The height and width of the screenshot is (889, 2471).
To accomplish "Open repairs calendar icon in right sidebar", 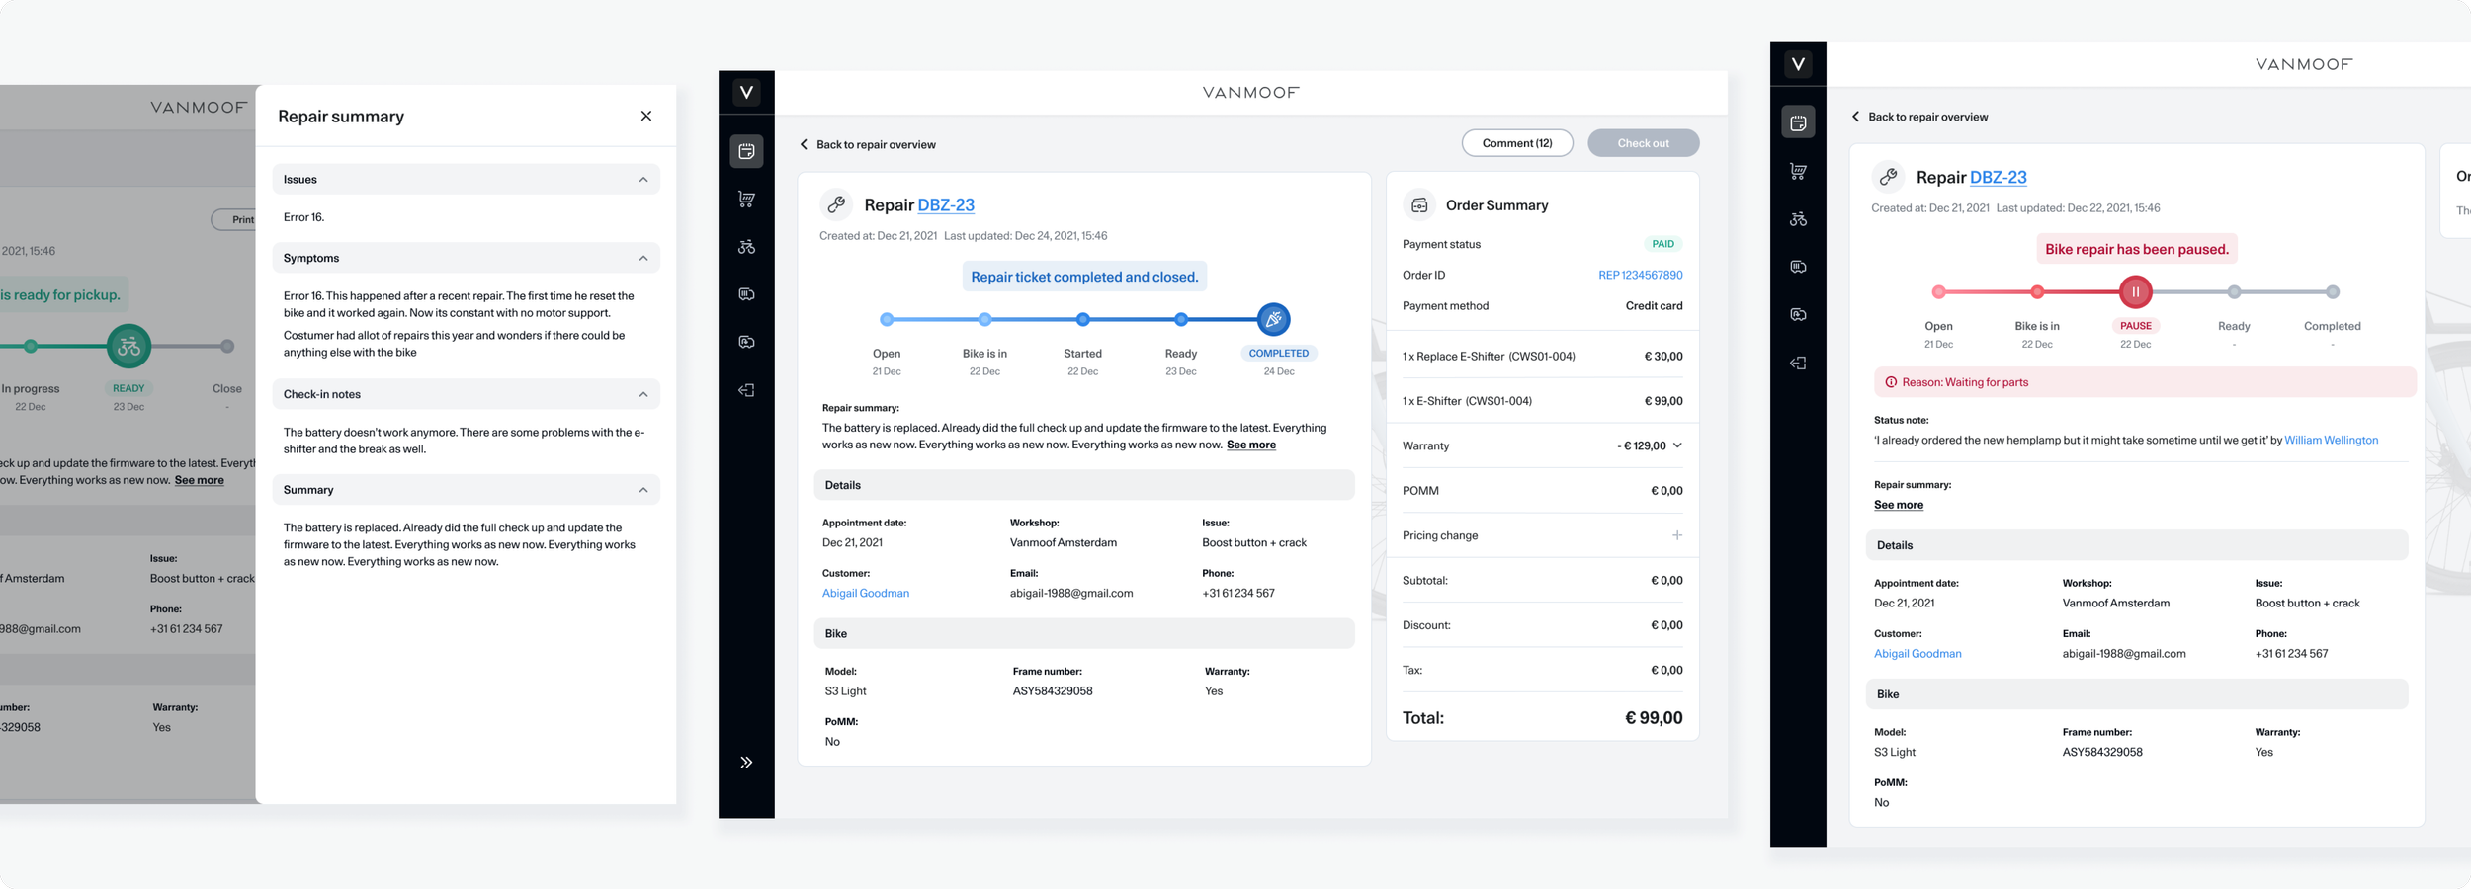I will (1798, 122).
